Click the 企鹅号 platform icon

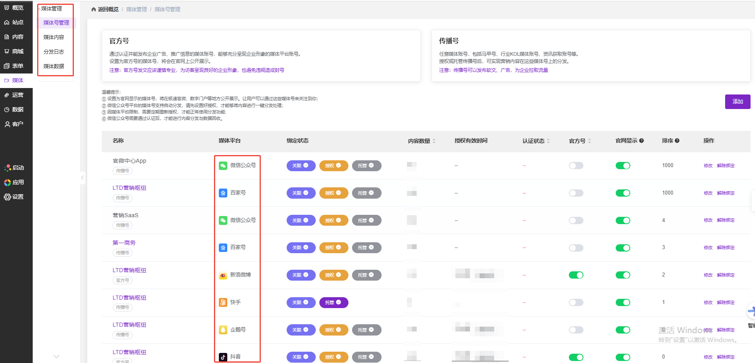[x=223, y=330]
